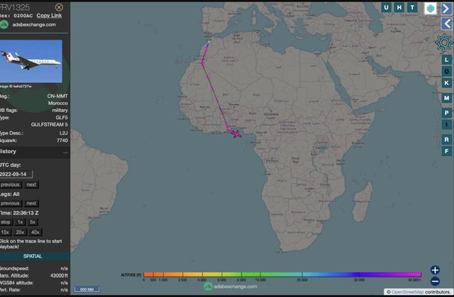Zoom in with the plus button
The width and height of the screenshot is (454, 297).
pyautogui.click(x=435, y=270)
